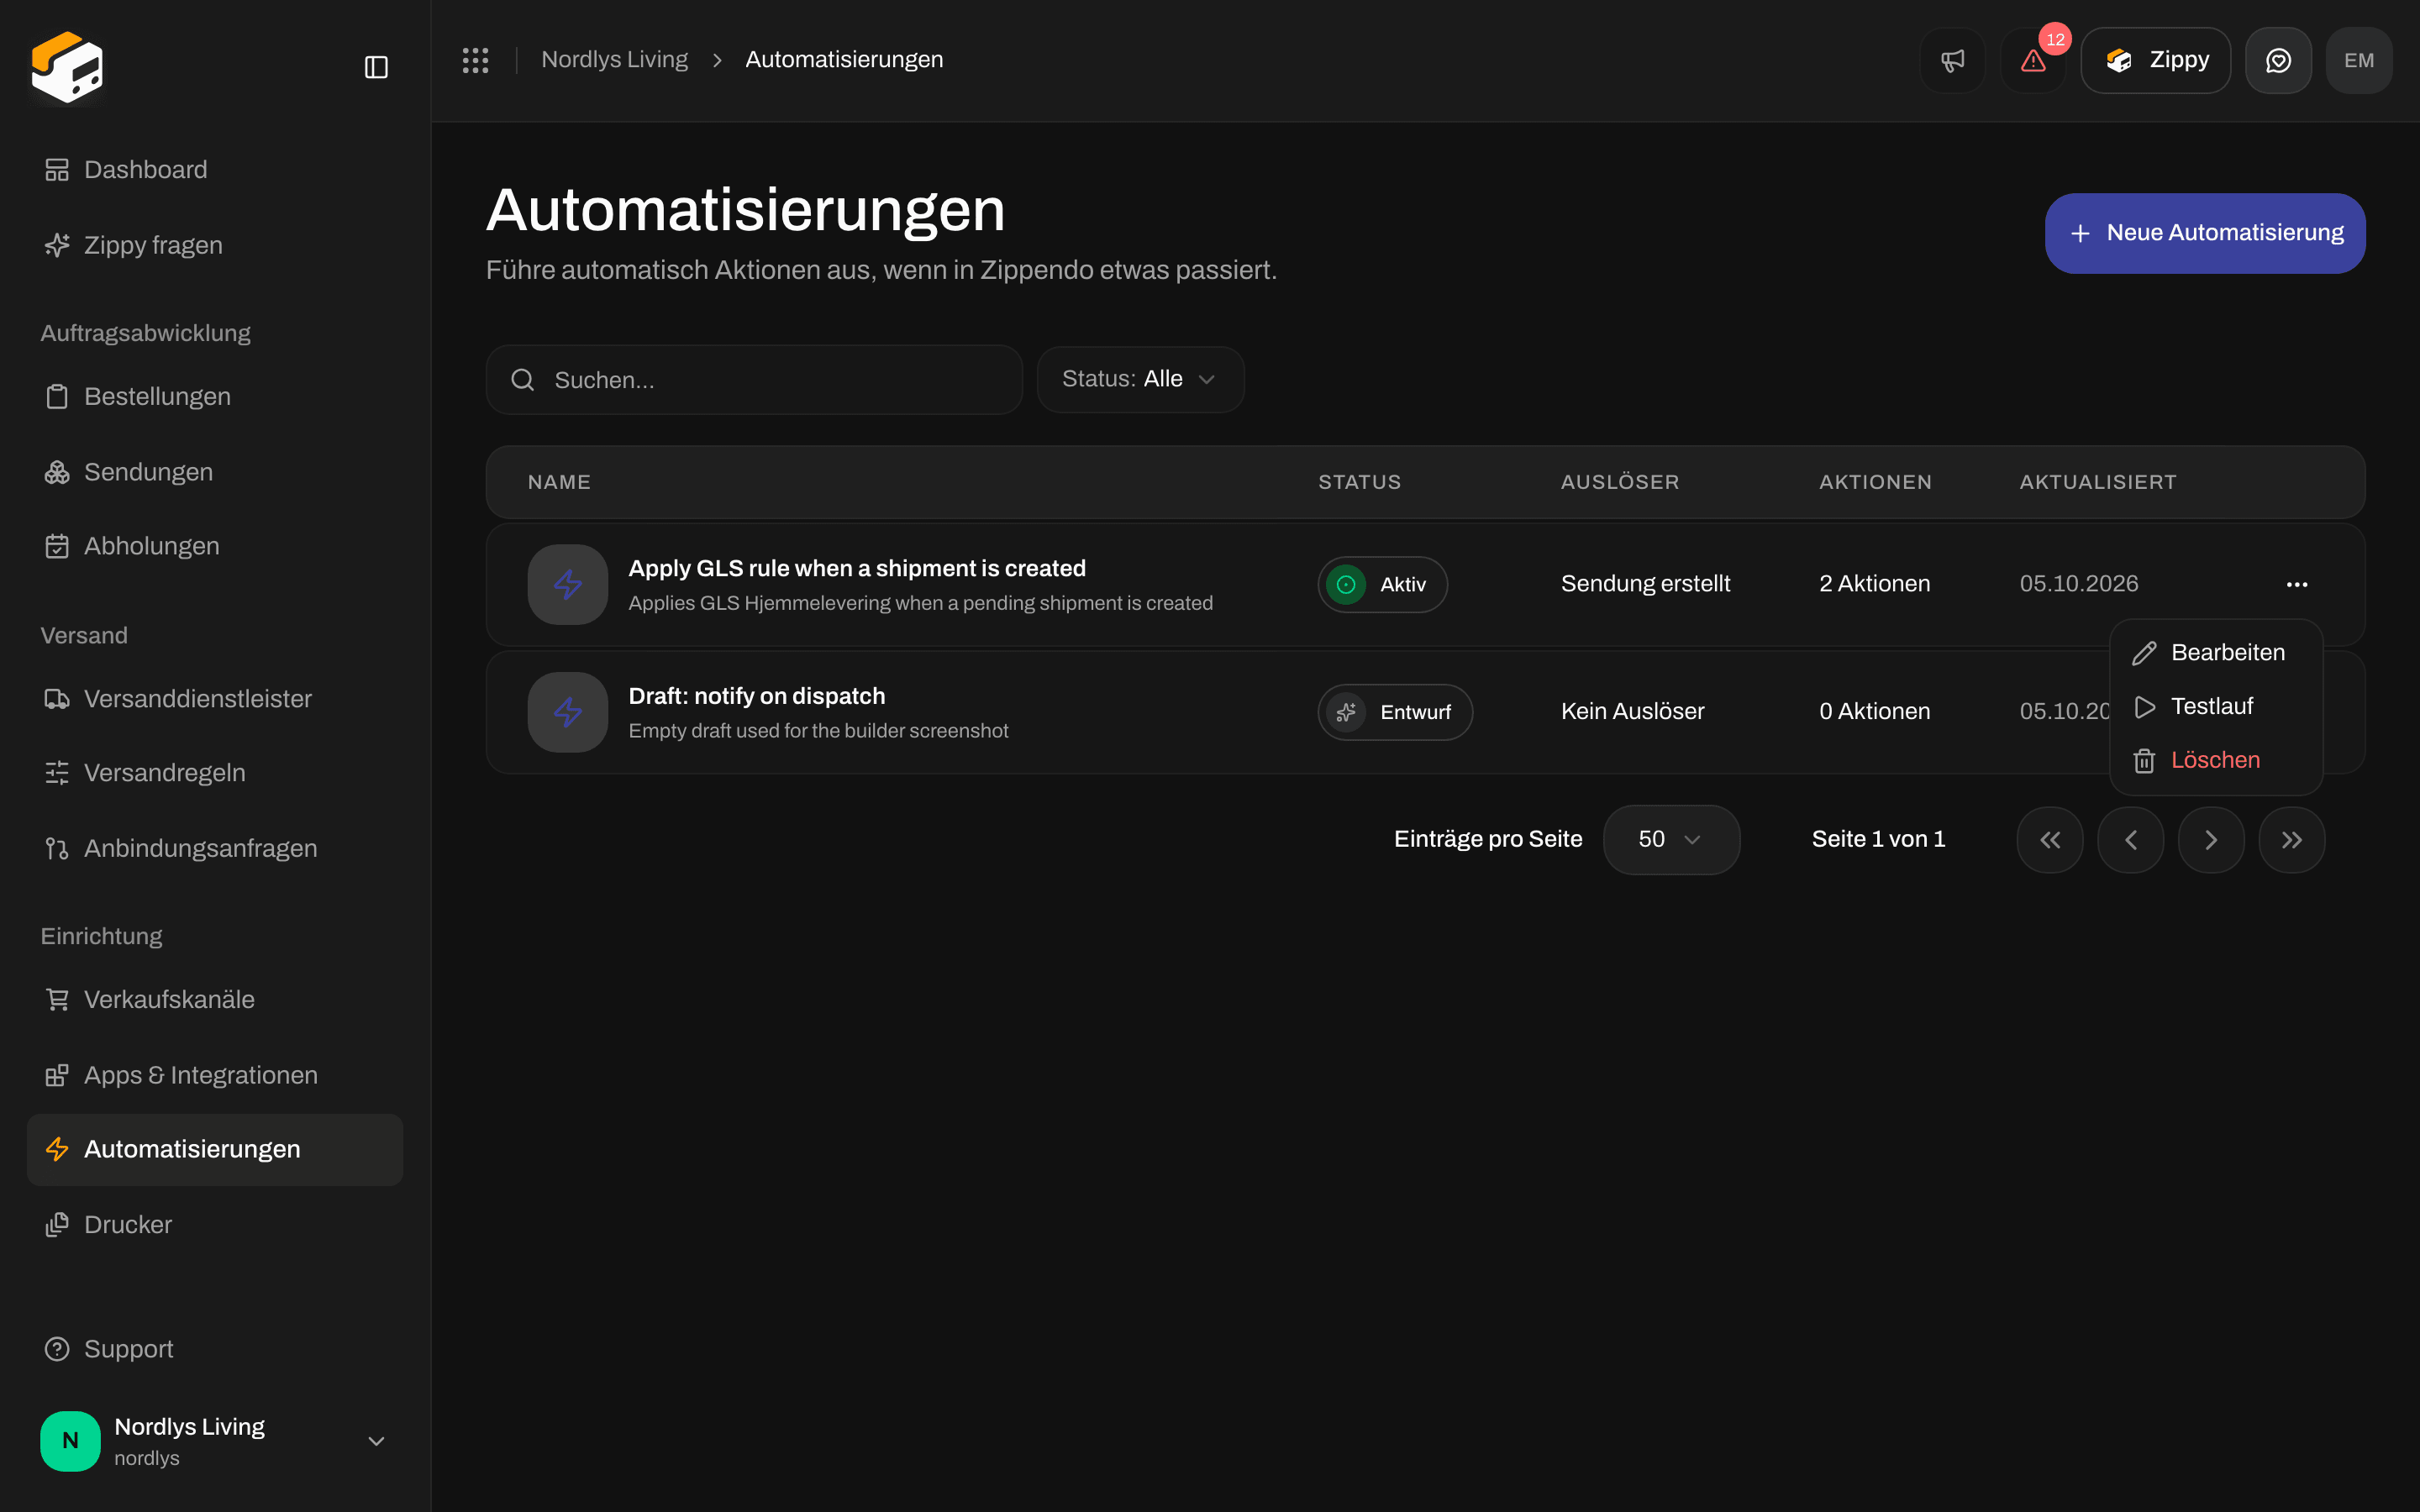The width and height of the screenshot is (2420, 1512).
Task: Collapse the sidebar with the panel icon
Action: [376, 67]
